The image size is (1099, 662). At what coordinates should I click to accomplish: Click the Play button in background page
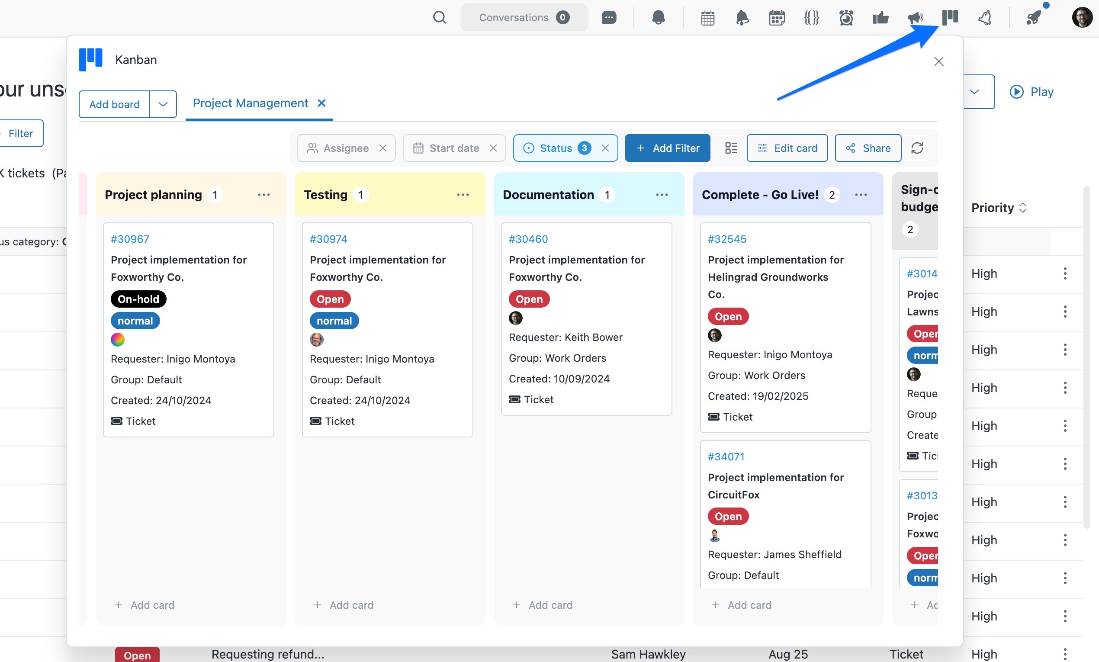pos(1032,92)
